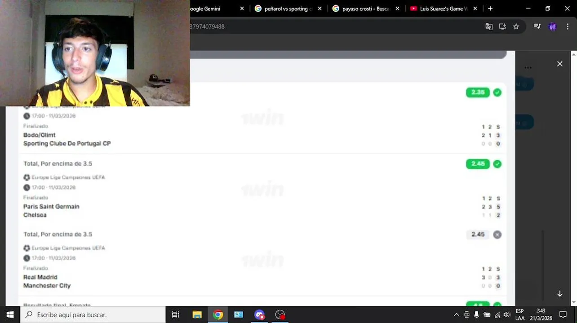The height and width of the screenshot is (323, 577).
Task: Click UEFA league label above Paris Saint Germain
Action: 68,177
